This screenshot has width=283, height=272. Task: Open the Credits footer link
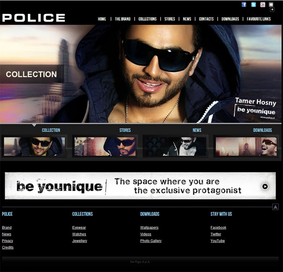(x=7, y=247)
